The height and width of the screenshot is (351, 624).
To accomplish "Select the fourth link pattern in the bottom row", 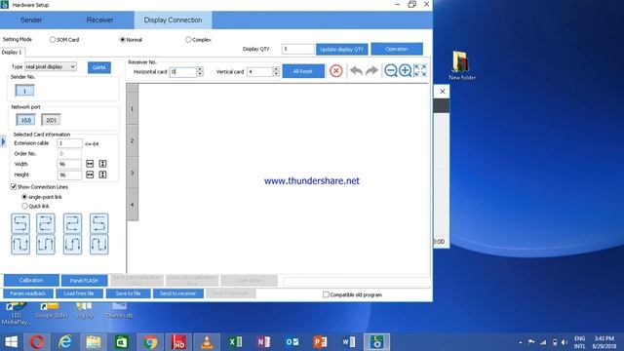I will click(98, 245).
